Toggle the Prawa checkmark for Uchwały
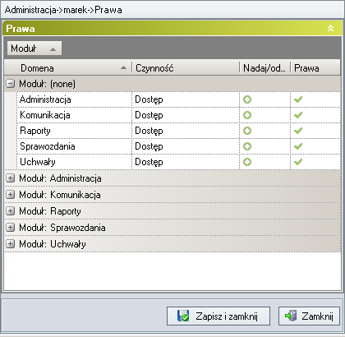The width and height of the screenshot is (345, 337). pos(298,162)
